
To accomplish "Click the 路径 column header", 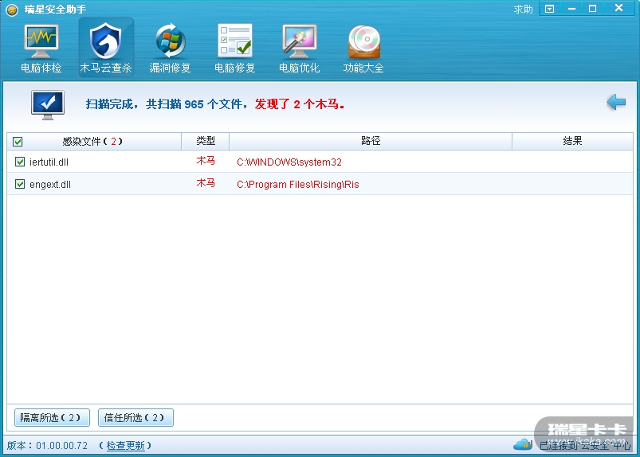I will pyautogui.click(x=371, y=141).
